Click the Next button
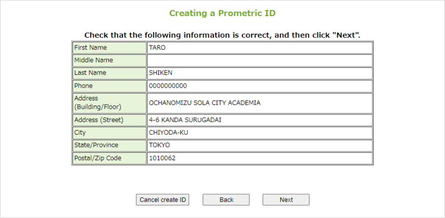The height and width of the screenshot is (218, 445). 286,200
